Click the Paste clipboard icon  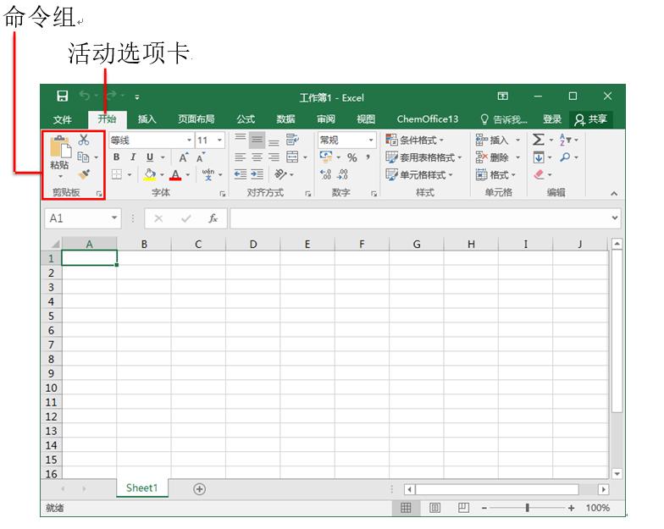pos(59,147)
